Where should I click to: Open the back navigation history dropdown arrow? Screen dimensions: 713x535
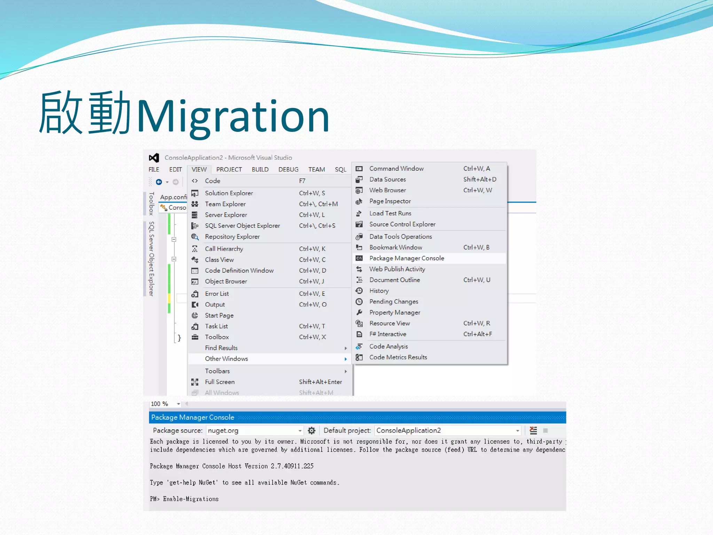167,182
